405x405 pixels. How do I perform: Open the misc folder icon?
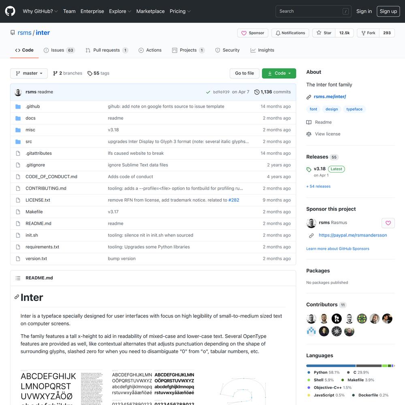18,130
